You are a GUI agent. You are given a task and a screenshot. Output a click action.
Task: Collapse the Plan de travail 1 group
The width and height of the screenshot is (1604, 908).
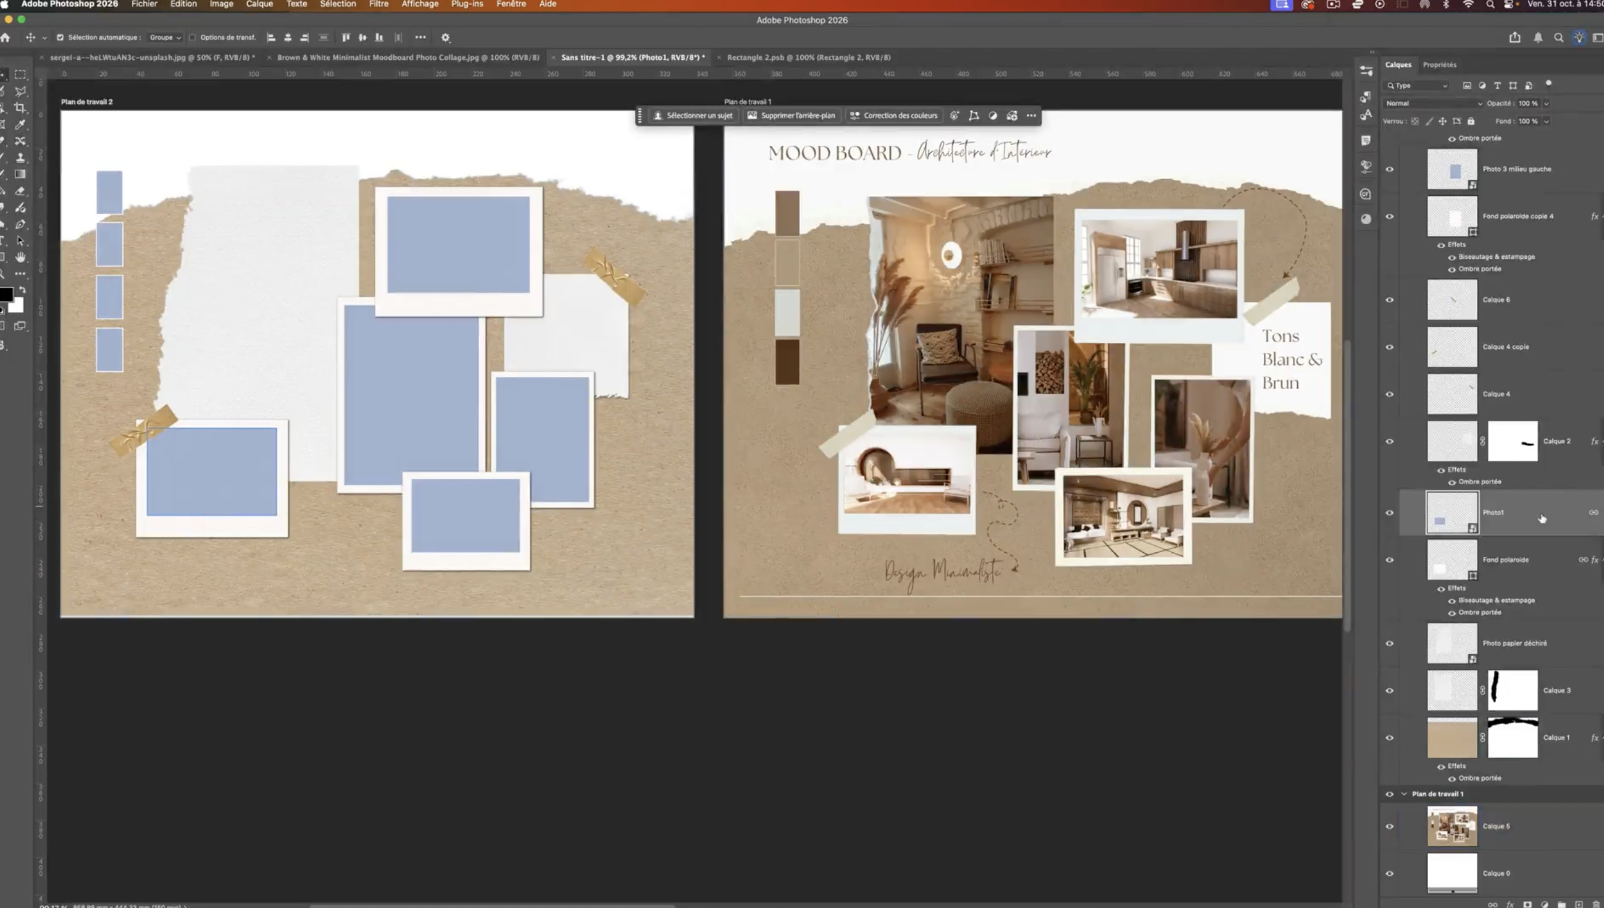pos(1404,794)
